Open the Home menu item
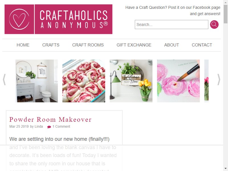This screenshot has width=228, height=171. (x=23, y=45)
